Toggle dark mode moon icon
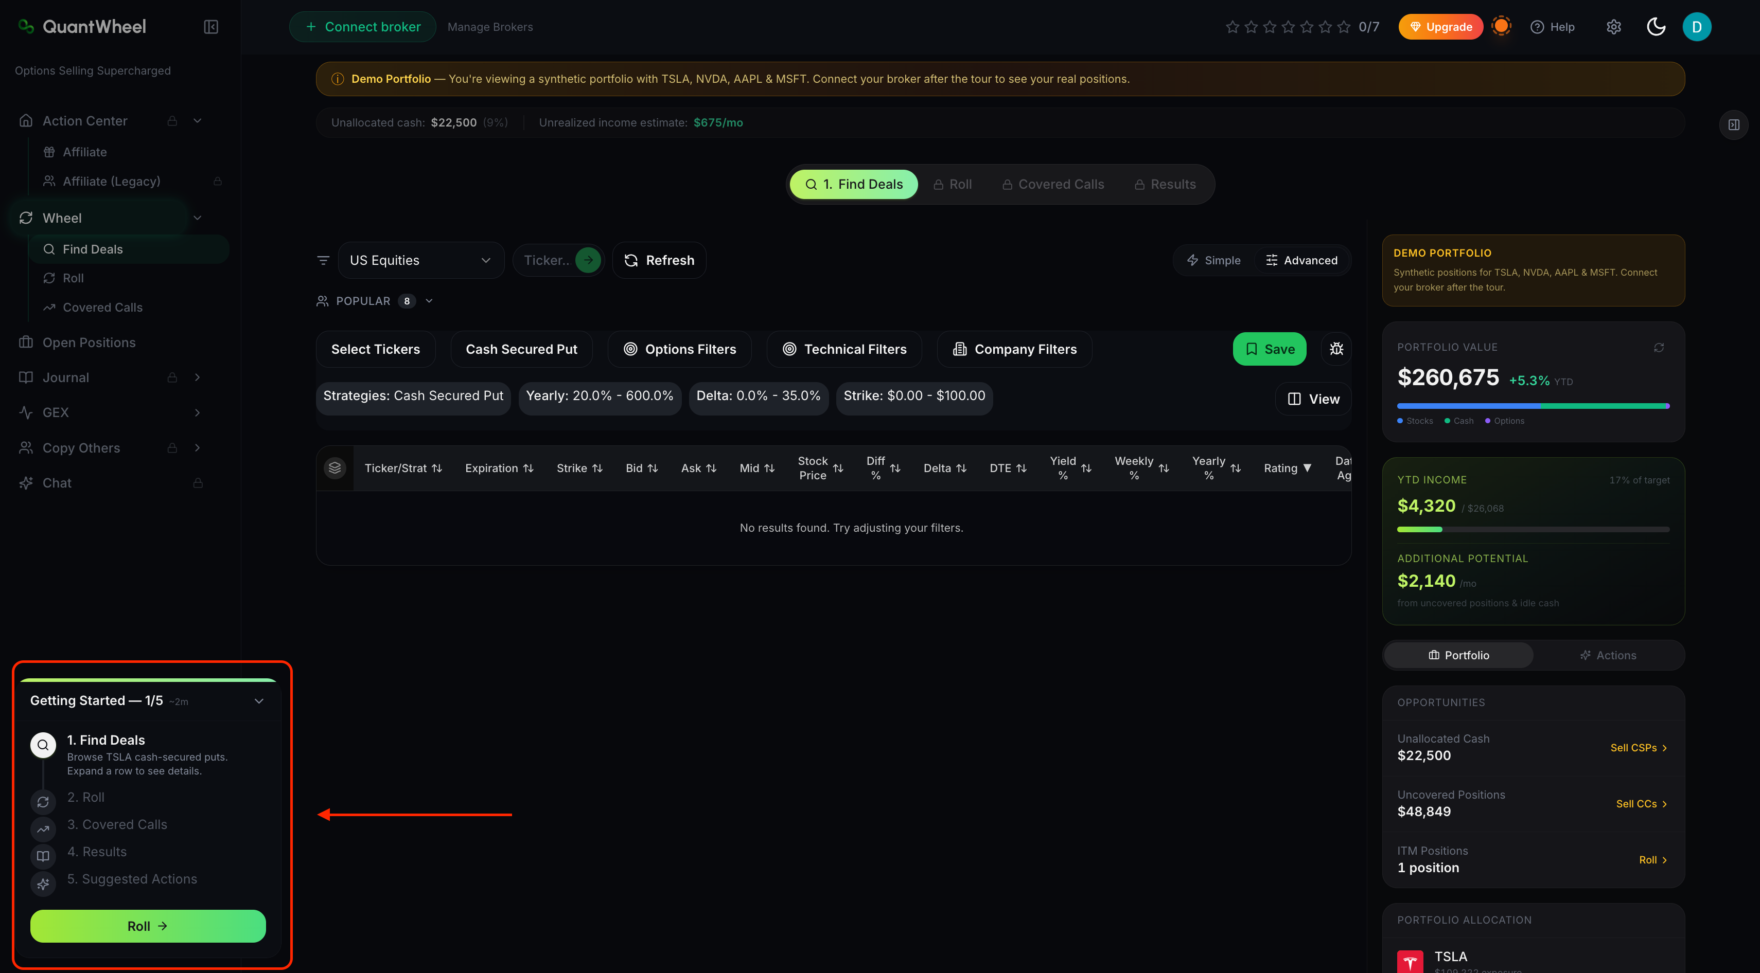 [x=1656, y=27]
